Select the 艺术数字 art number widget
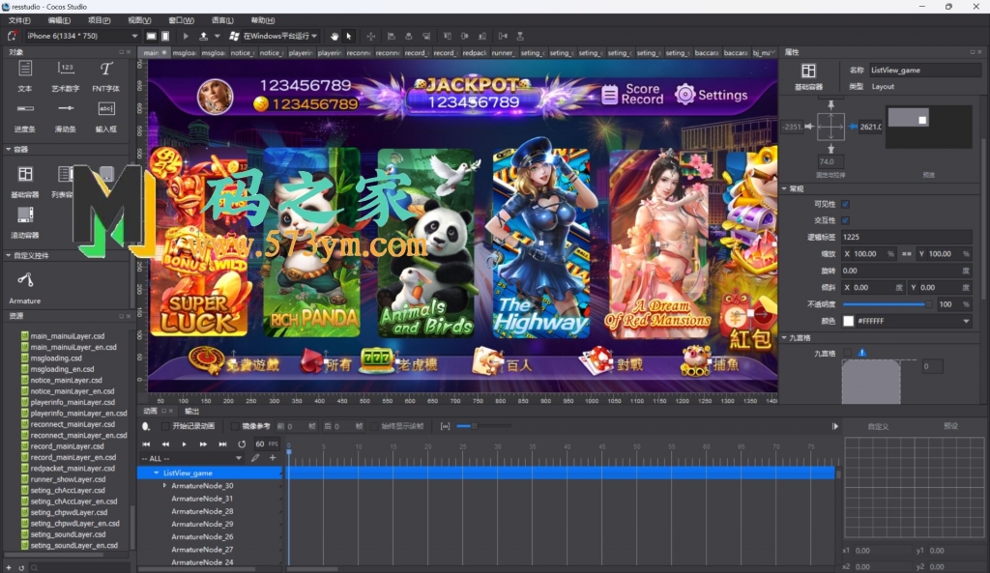The height and width of the screenshot is (573, 990). (x=66, y=75)
